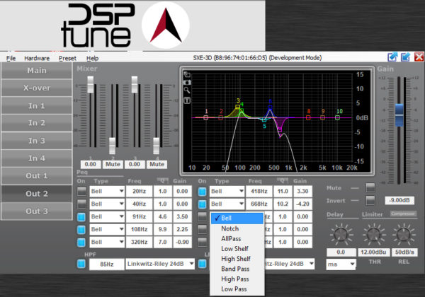425x297 pixels.
Task: Choose High Shelf from filter type list
Action: point(237,260)
